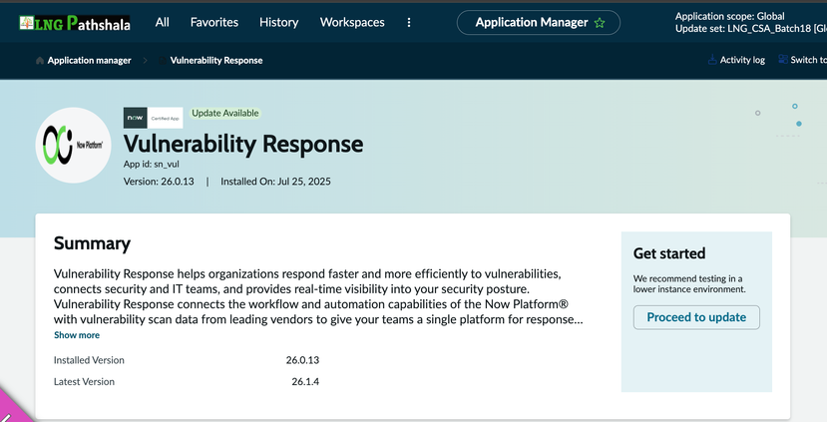
Task: Click the Summary heading
Action: (92, 243)
